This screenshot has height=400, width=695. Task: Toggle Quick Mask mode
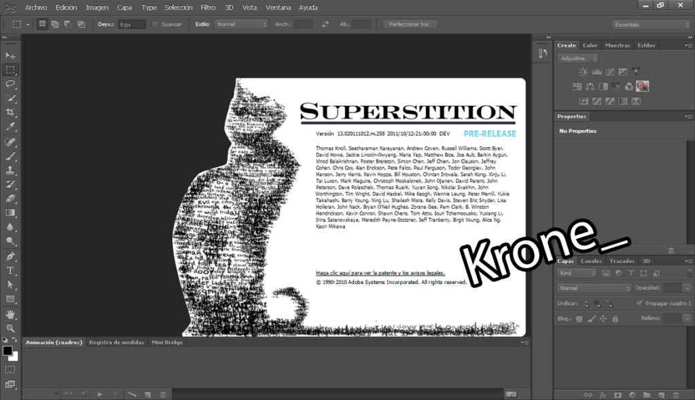[10, 369]
